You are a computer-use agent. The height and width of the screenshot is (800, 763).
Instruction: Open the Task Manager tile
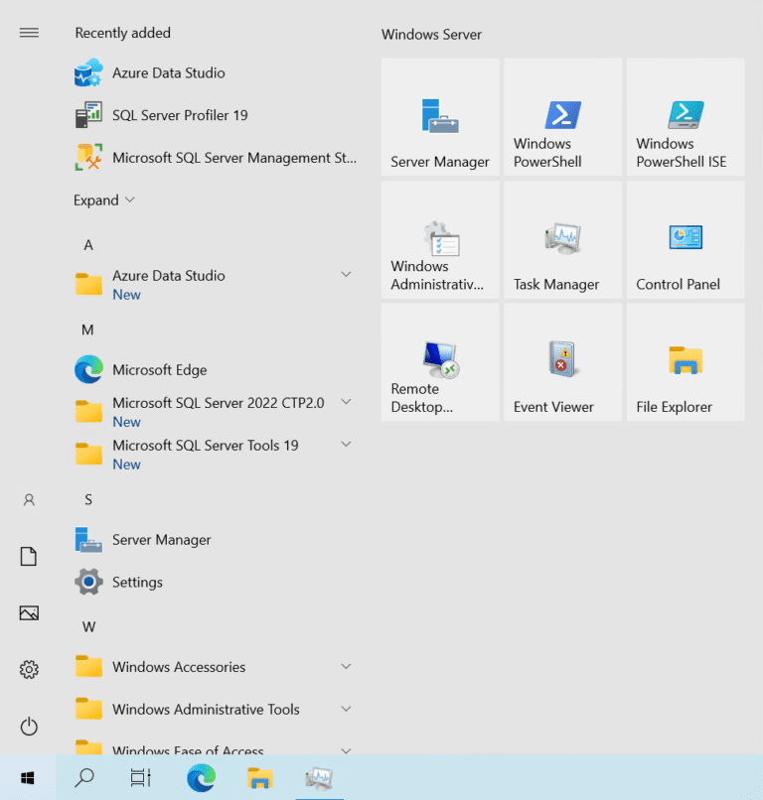562,240
